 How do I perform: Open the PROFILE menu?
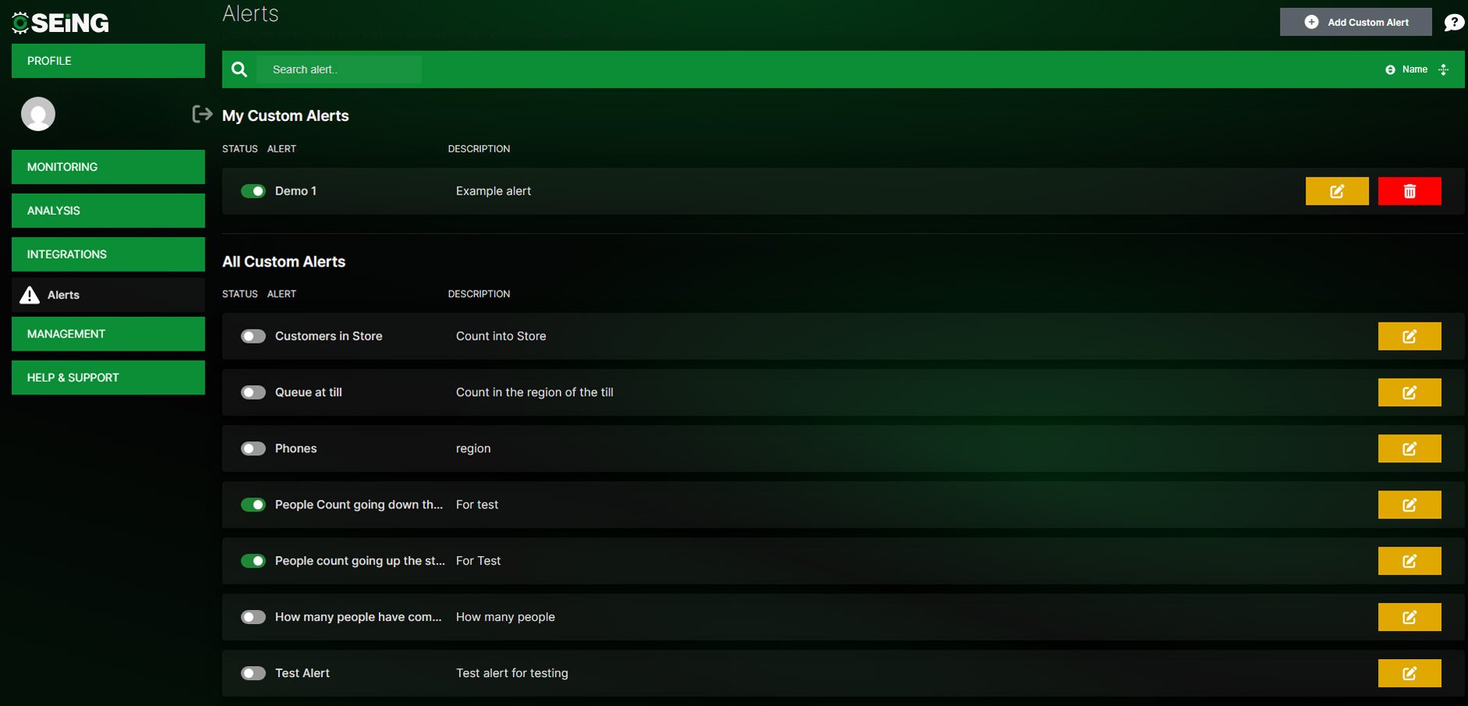(x=109, y=61)
